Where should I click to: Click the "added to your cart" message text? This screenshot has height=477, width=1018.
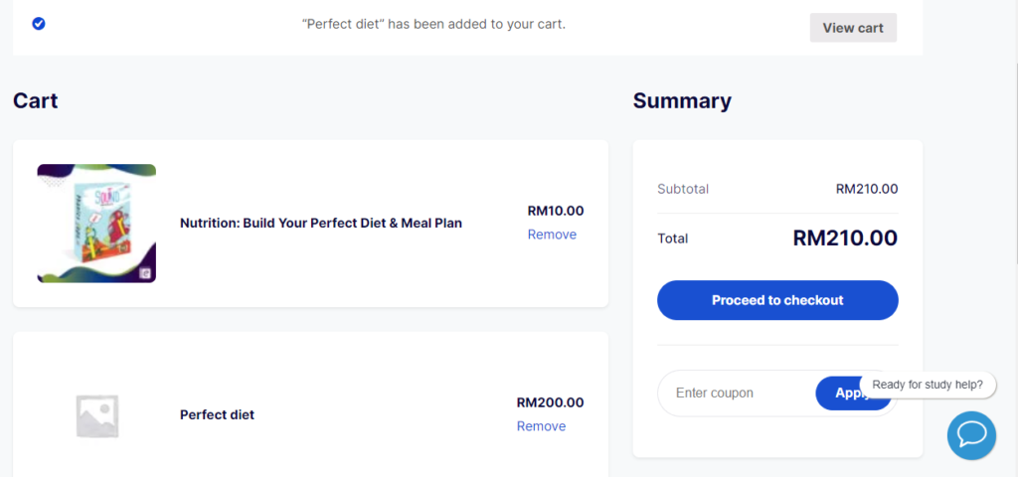[x=433, y=24]
